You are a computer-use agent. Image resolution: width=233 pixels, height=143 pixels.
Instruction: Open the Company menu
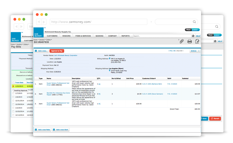tap(112, 36)
